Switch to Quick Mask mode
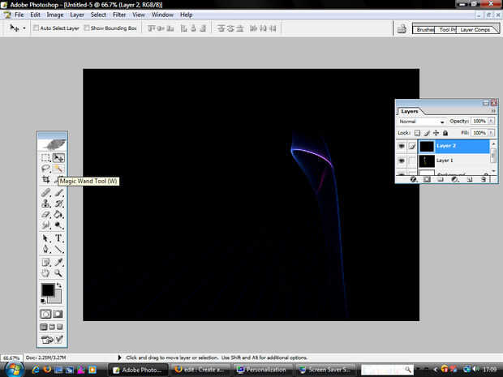This screenshot has width=503, height=377. (x=58, y=314)
